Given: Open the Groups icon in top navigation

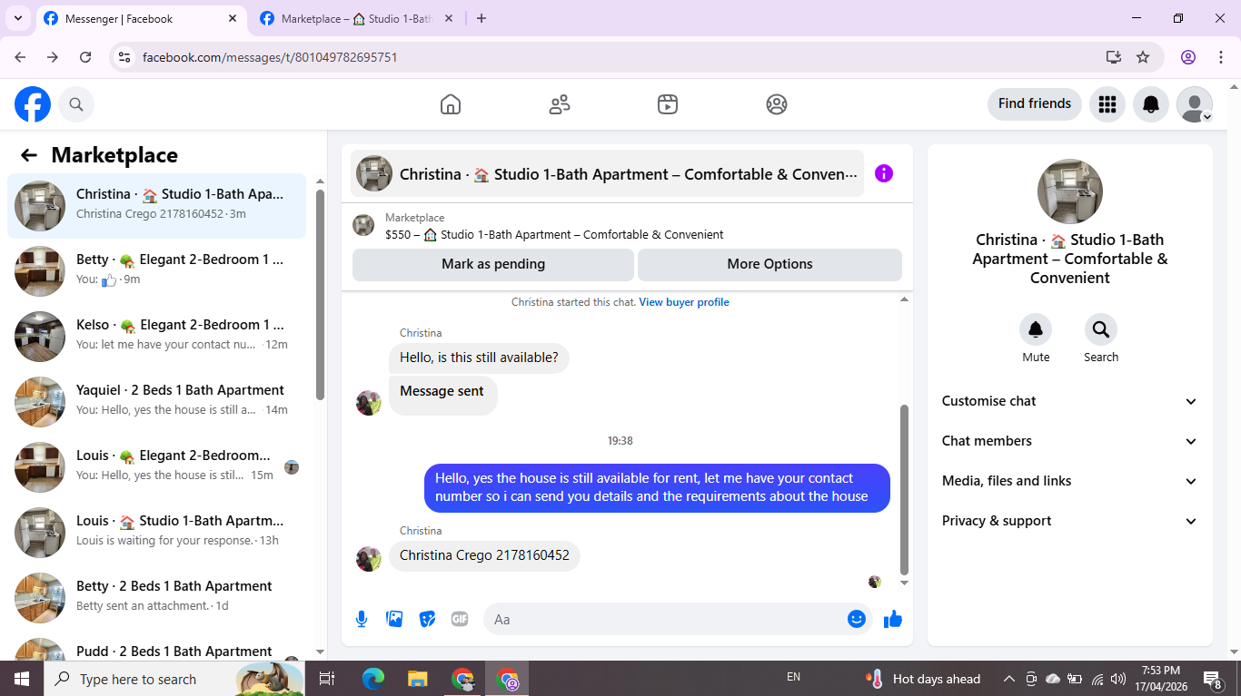Looking at the screenshot, I should [777, 104].
